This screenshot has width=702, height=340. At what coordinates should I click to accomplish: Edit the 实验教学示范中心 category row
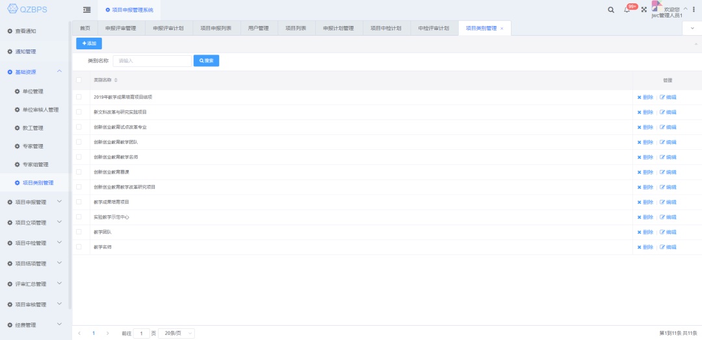point(668,217)
